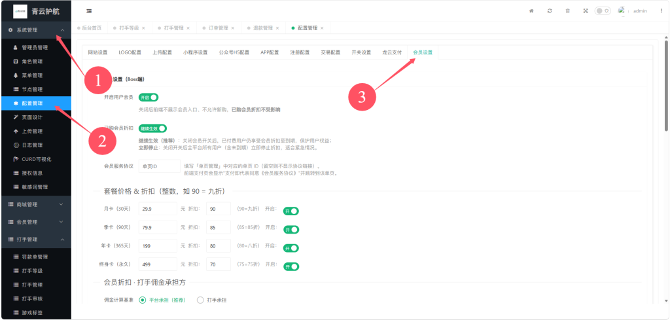Close the 打手等级 page tab

pos(143,28)
